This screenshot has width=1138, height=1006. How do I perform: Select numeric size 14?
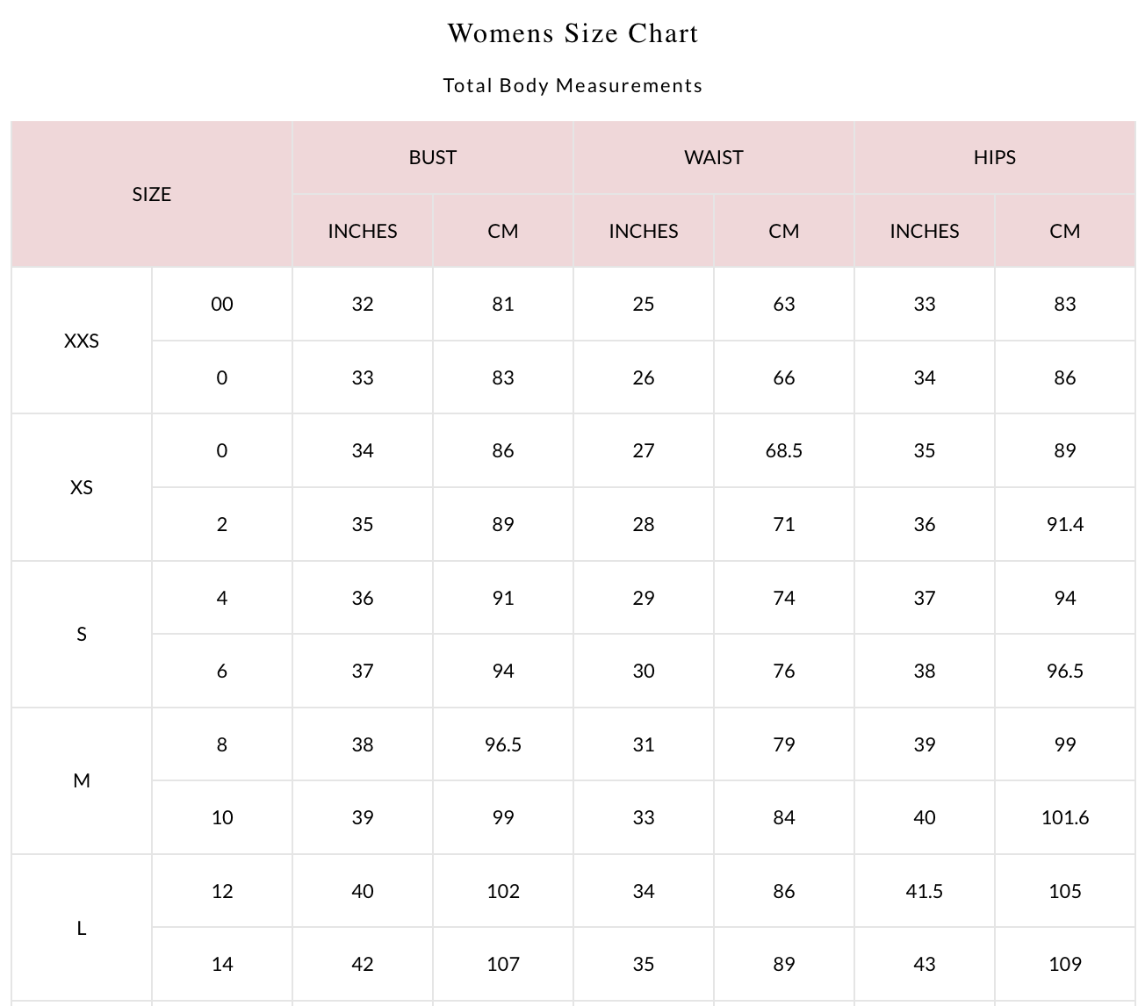tap(222, 964)
